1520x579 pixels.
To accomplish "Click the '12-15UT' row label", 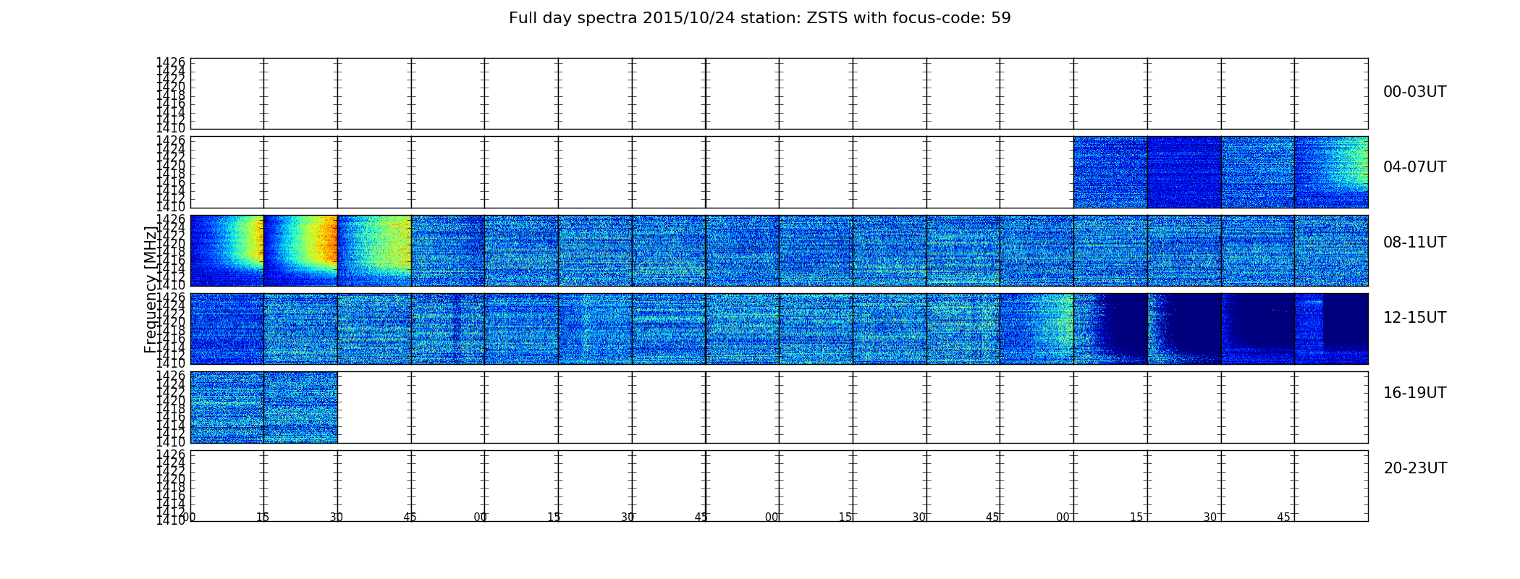I will click(x=1414, y=318).
